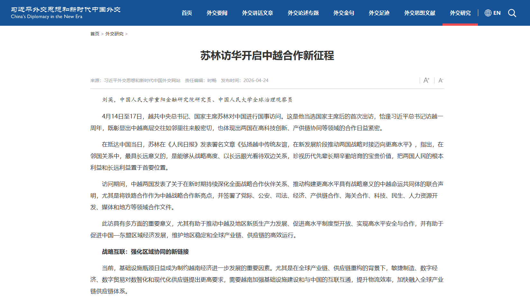This screenshot has height=300, width=530.
Task: Open the 外交要闻 section
Action: 217,13
